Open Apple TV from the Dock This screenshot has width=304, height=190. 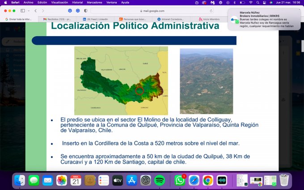click(118, 180)
